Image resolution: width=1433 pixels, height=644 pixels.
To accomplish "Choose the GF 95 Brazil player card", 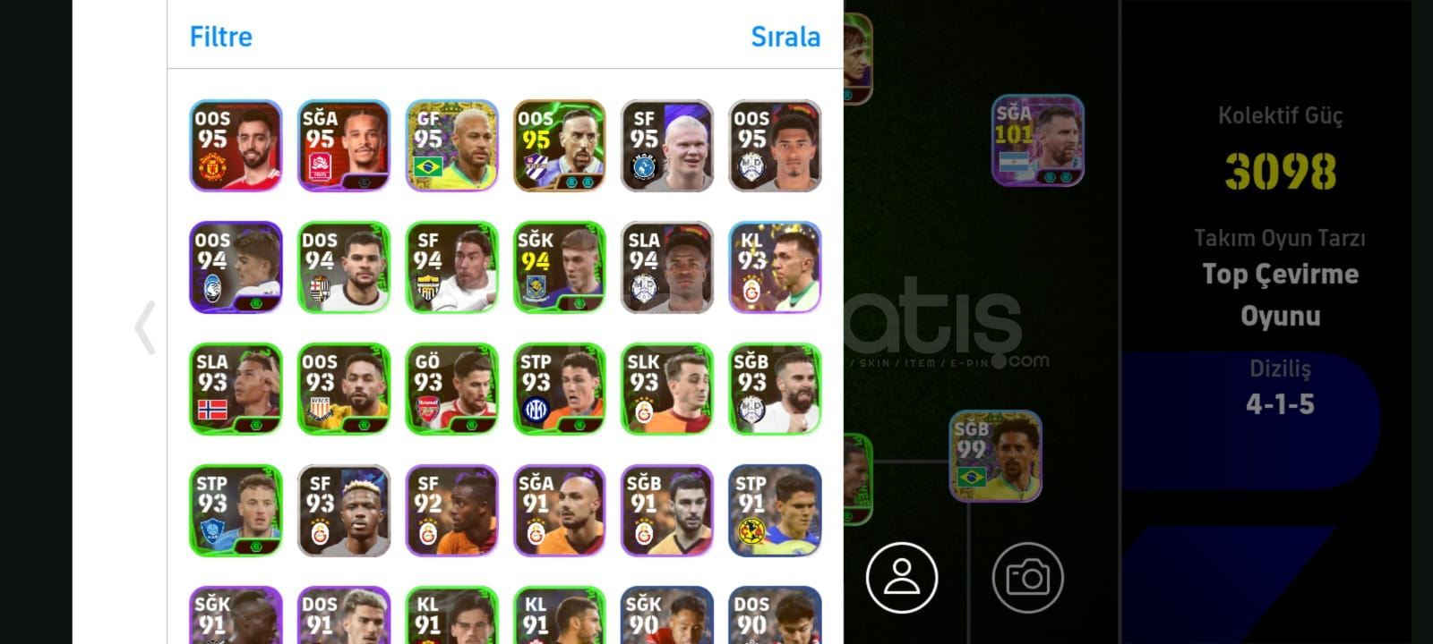I will click(x=451, y=146).
